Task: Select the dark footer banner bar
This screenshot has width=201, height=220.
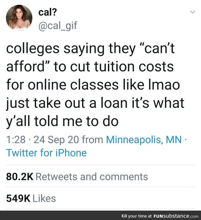Action: 100,215
